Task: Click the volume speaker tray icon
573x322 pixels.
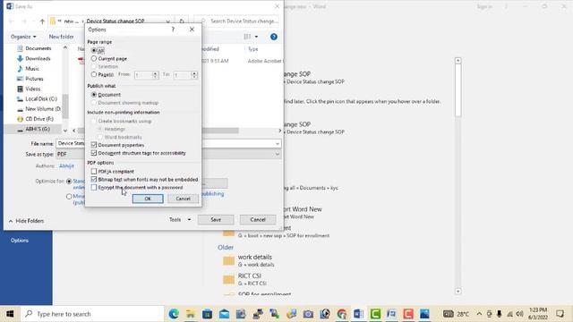Action: 519,314
